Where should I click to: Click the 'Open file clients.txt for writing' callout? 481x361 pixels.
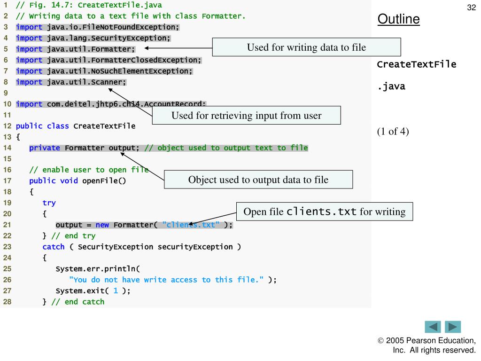pos(325,212)
